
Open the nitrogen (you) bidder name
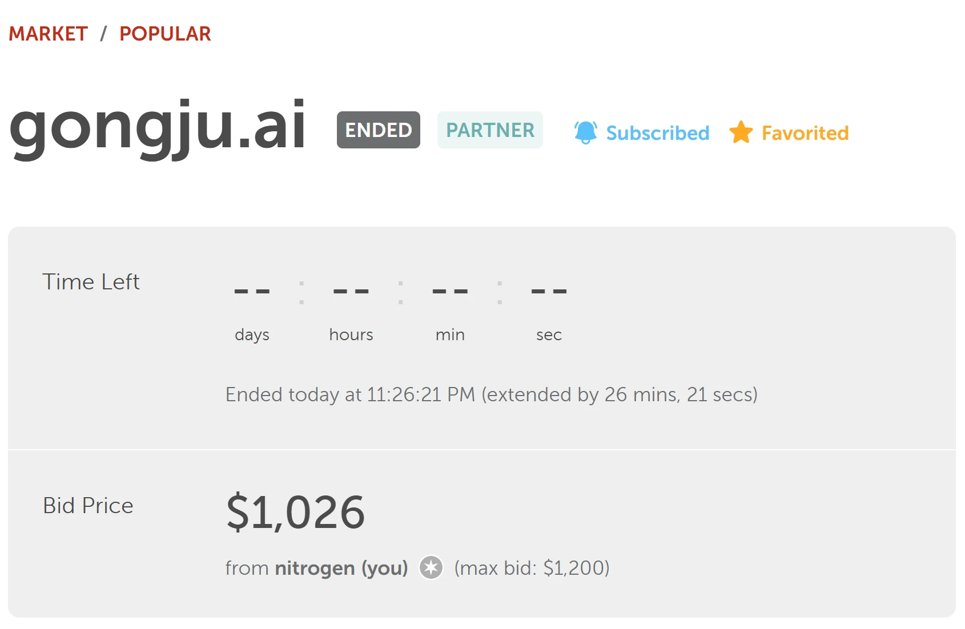tap(341, 568)
